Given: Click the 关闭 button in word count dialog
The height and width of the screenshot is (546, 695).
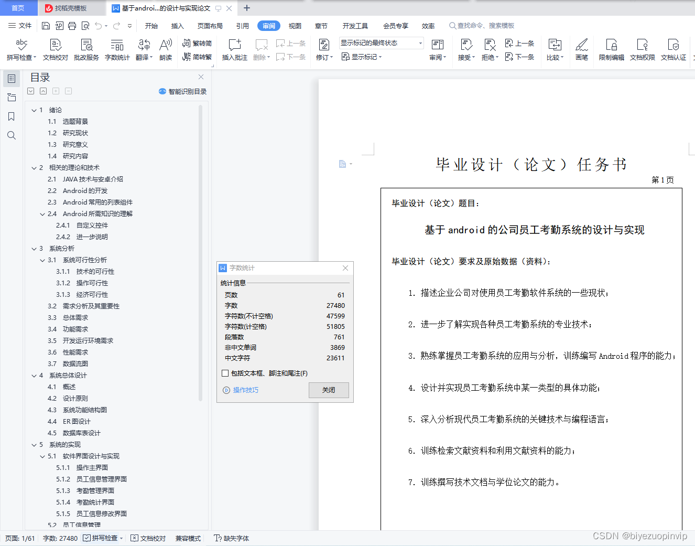Looking at the screenshot, I should 329,390.
